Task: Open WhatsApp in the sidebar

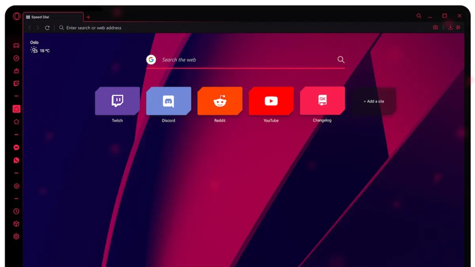Action: point(16,160)
